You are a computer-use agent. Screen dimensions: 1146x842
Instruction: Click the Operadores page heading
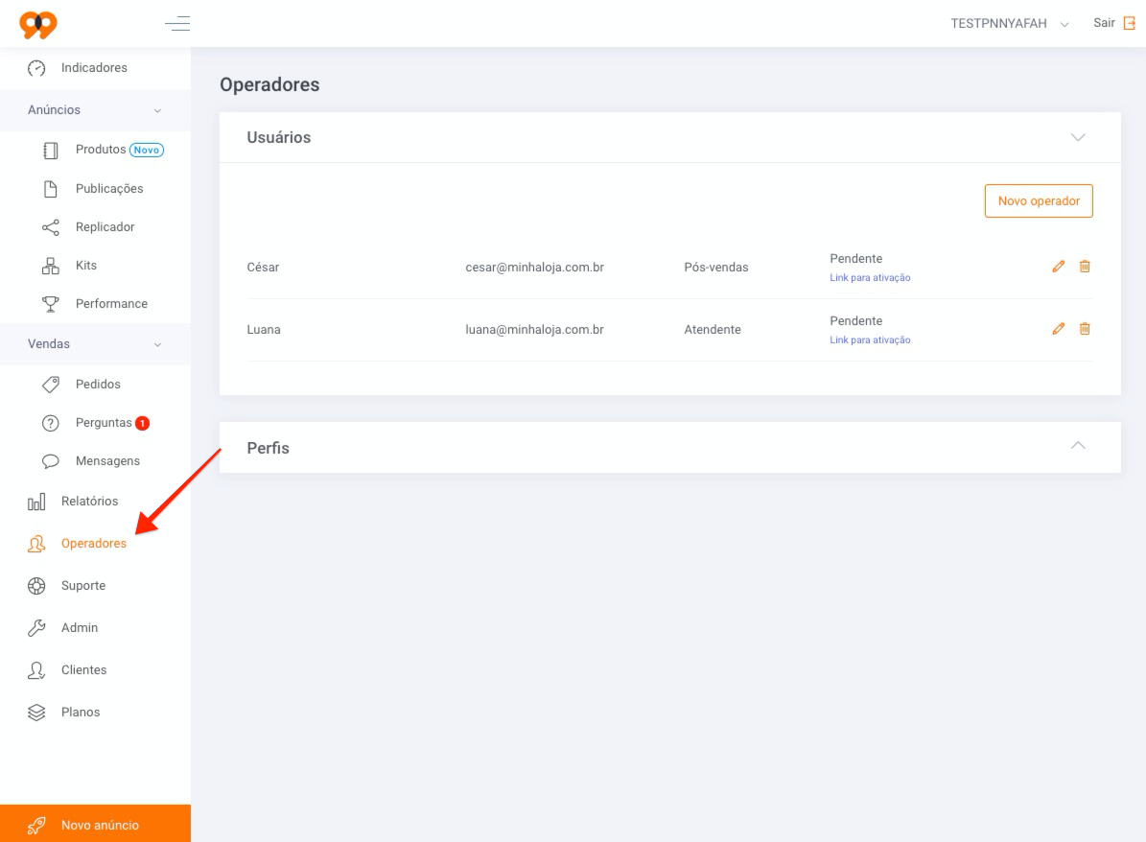click(269, 84)
